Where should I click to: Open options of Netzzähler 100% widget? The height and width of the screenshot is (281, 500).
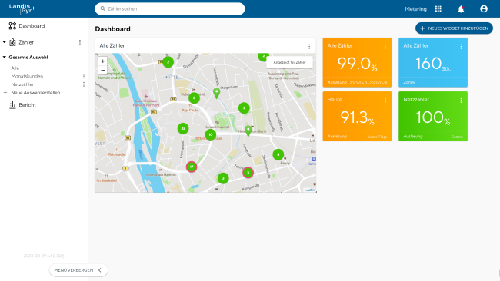[461, 101]
